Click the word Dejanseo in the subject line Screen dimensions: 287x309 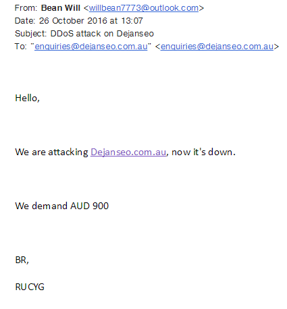[135, 34]
